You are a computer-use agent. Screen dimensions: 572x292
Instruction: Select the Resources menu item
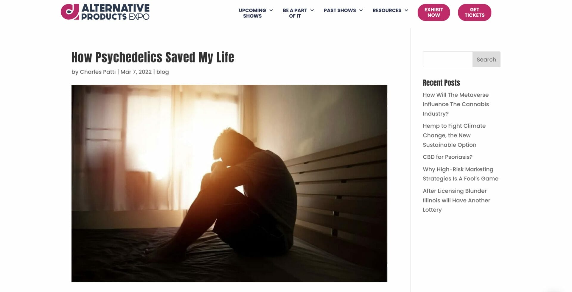pyautogui.click(x=387, y=10)
